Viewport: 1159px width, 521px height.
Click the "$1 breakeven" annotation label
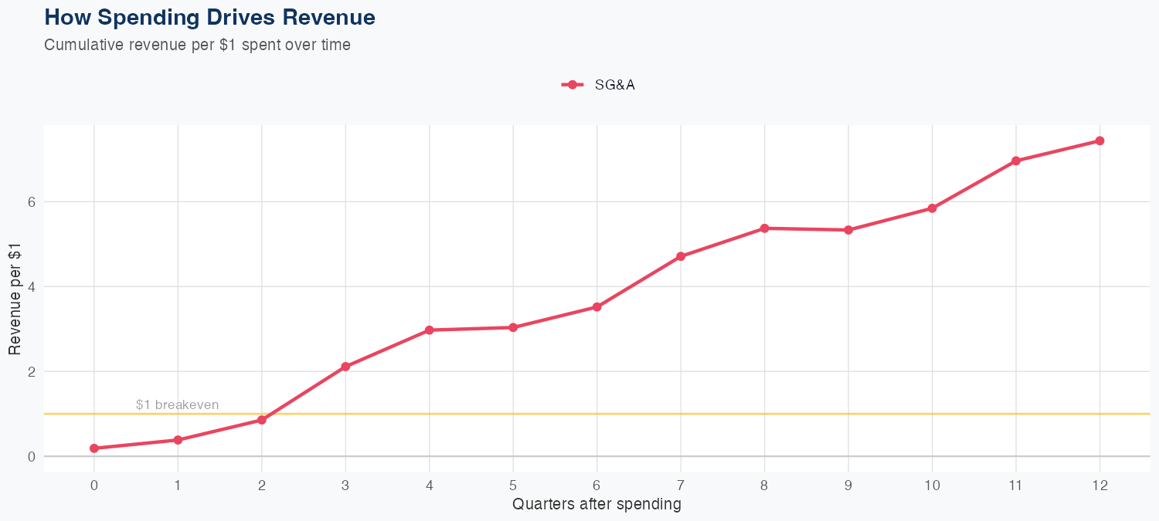(177, 404)
